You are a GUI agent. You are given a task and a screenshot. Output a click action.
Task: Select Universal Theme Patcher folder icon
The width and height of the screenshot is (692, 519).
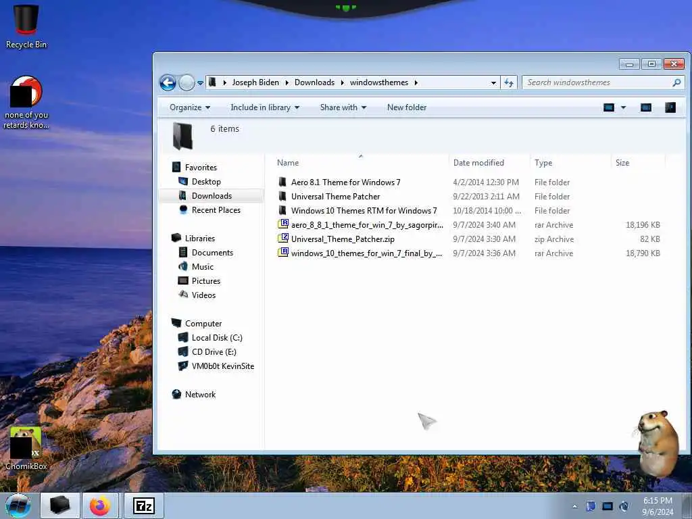coord(282,197)
